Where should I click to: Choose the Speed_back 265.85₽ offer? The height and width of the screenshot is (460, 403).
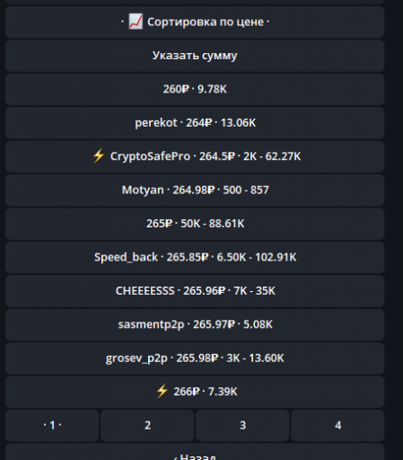point(195,257)
